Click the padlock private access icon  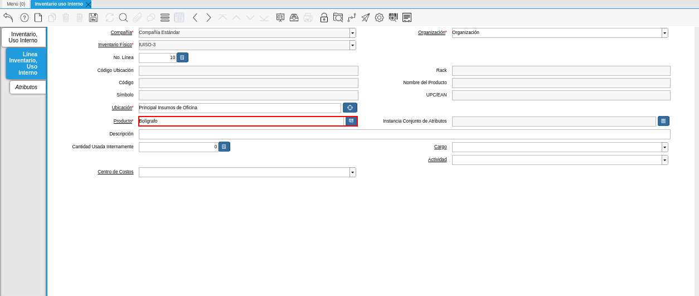coord(324,17)
